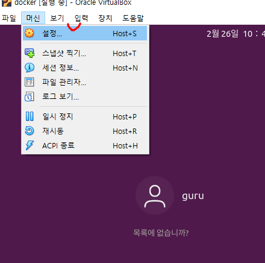
Task: Open the 장치 menu
Action: click(x=105, y=18)
